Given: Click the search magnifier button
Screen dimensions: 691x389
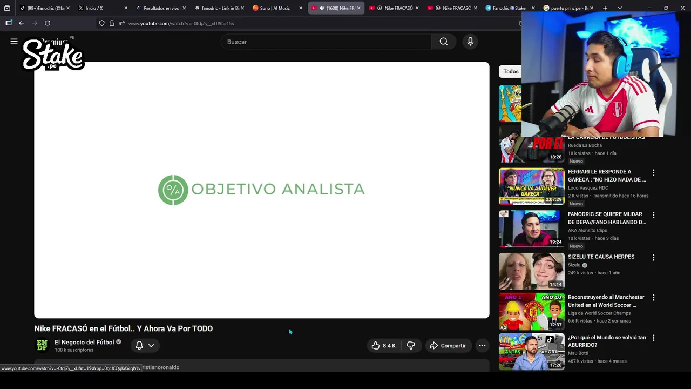Looking at the screenshot, I should click(444, 42).
